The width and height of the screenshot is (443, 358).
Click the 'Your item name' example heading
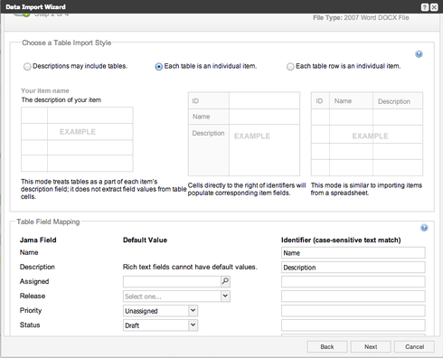click(45, 90)
